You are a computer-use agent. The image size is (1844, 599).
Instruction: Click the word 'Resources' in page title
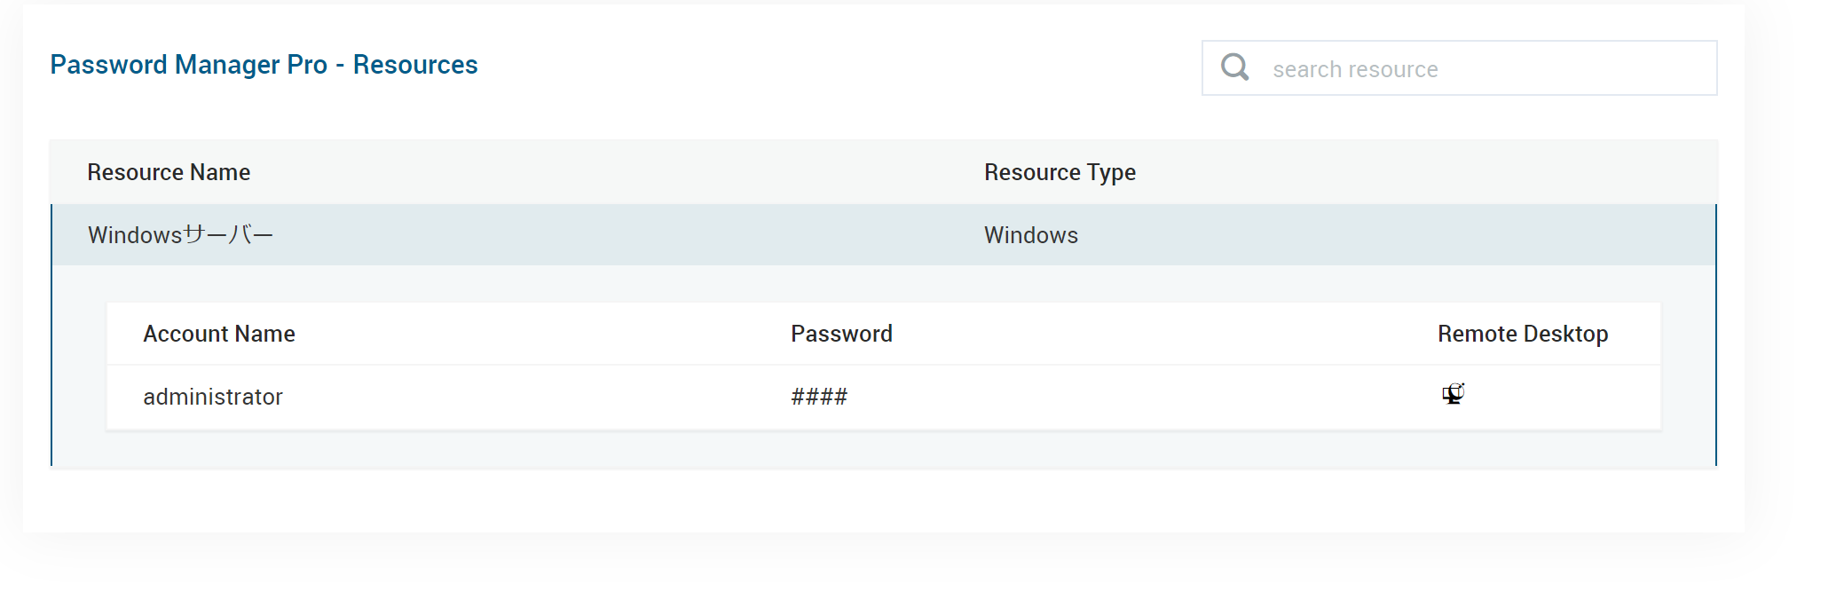click(415, 65)
